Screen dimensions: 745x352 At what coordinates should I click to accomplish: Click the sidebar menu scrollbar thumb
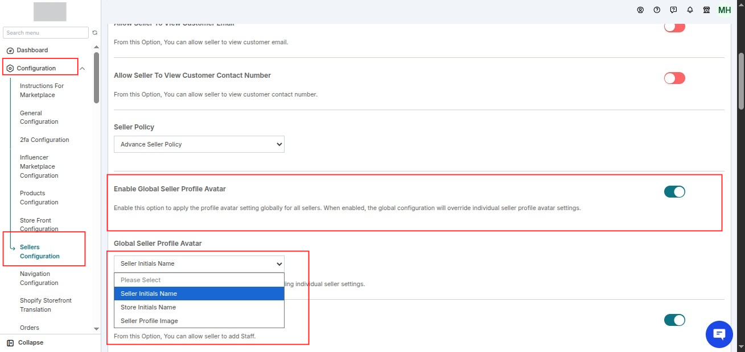point(96,78)
